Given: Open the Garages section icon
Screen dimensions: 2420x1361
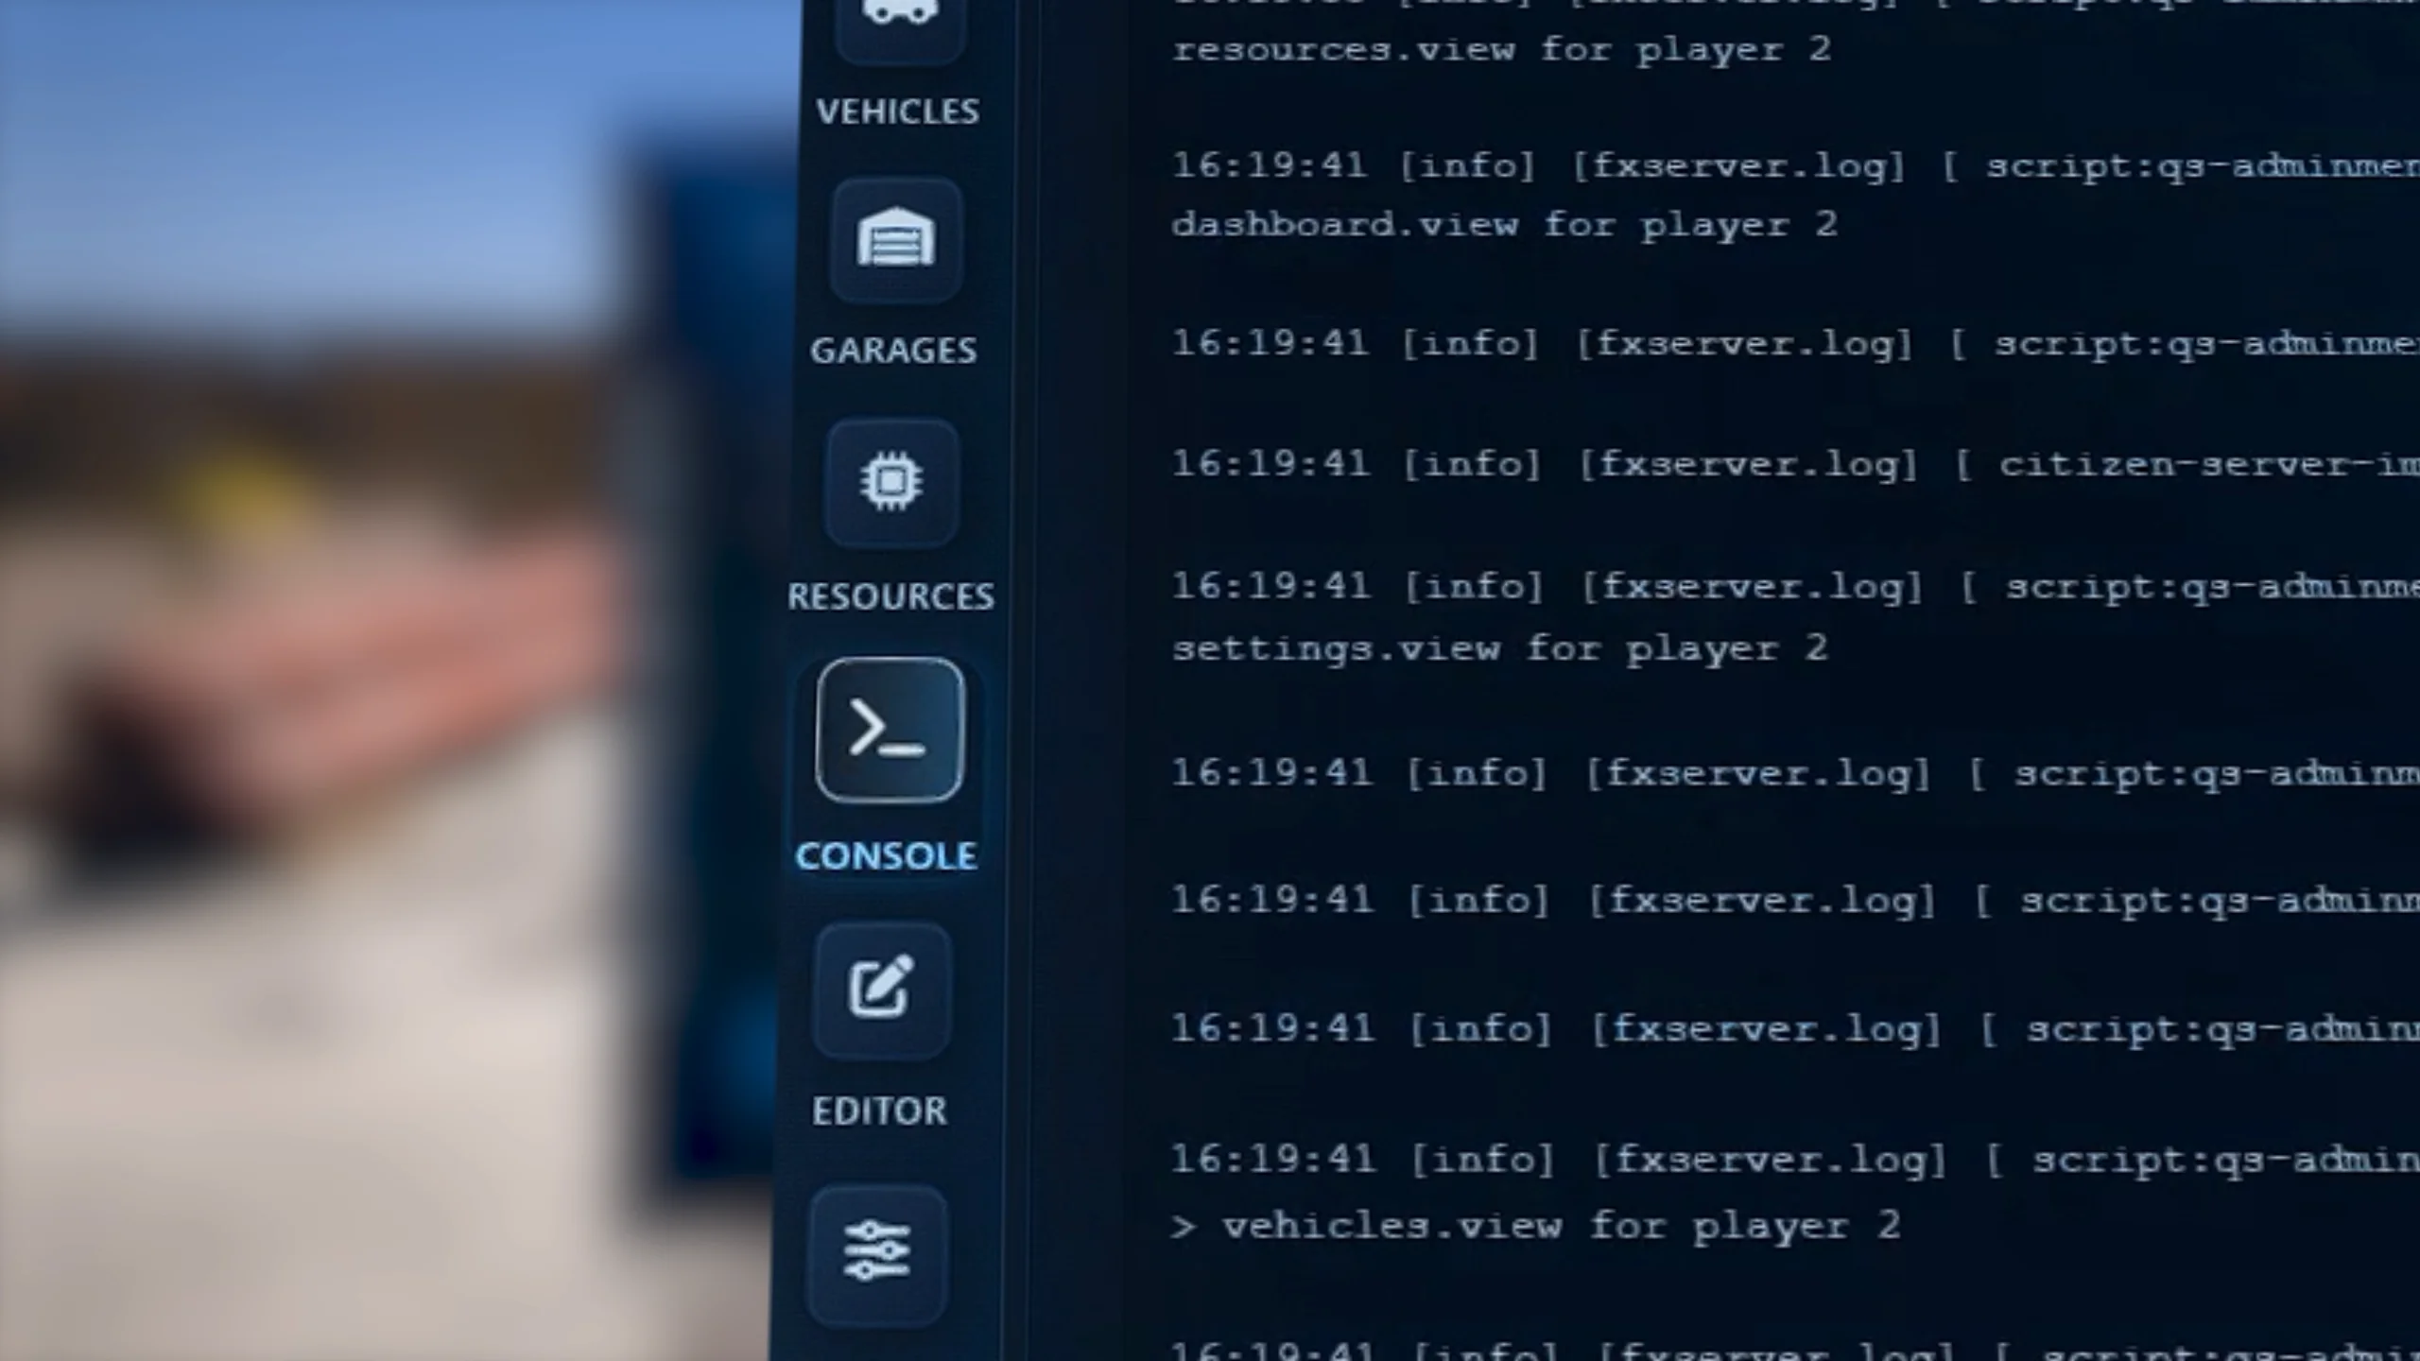Looking at the screenshot, I should pyautogui.click(x=895, y=239).
